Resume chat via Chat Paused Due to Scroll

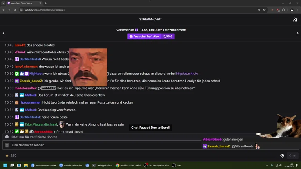point(150,128)
